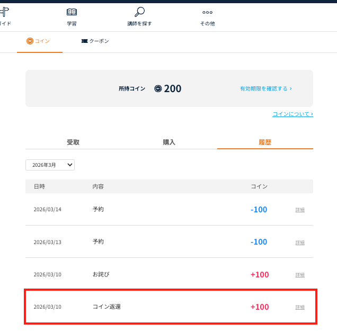Click the coin icon beside 200 balance
The width and height of the screenshot is (337, 332).
click(x=158, y=88)
